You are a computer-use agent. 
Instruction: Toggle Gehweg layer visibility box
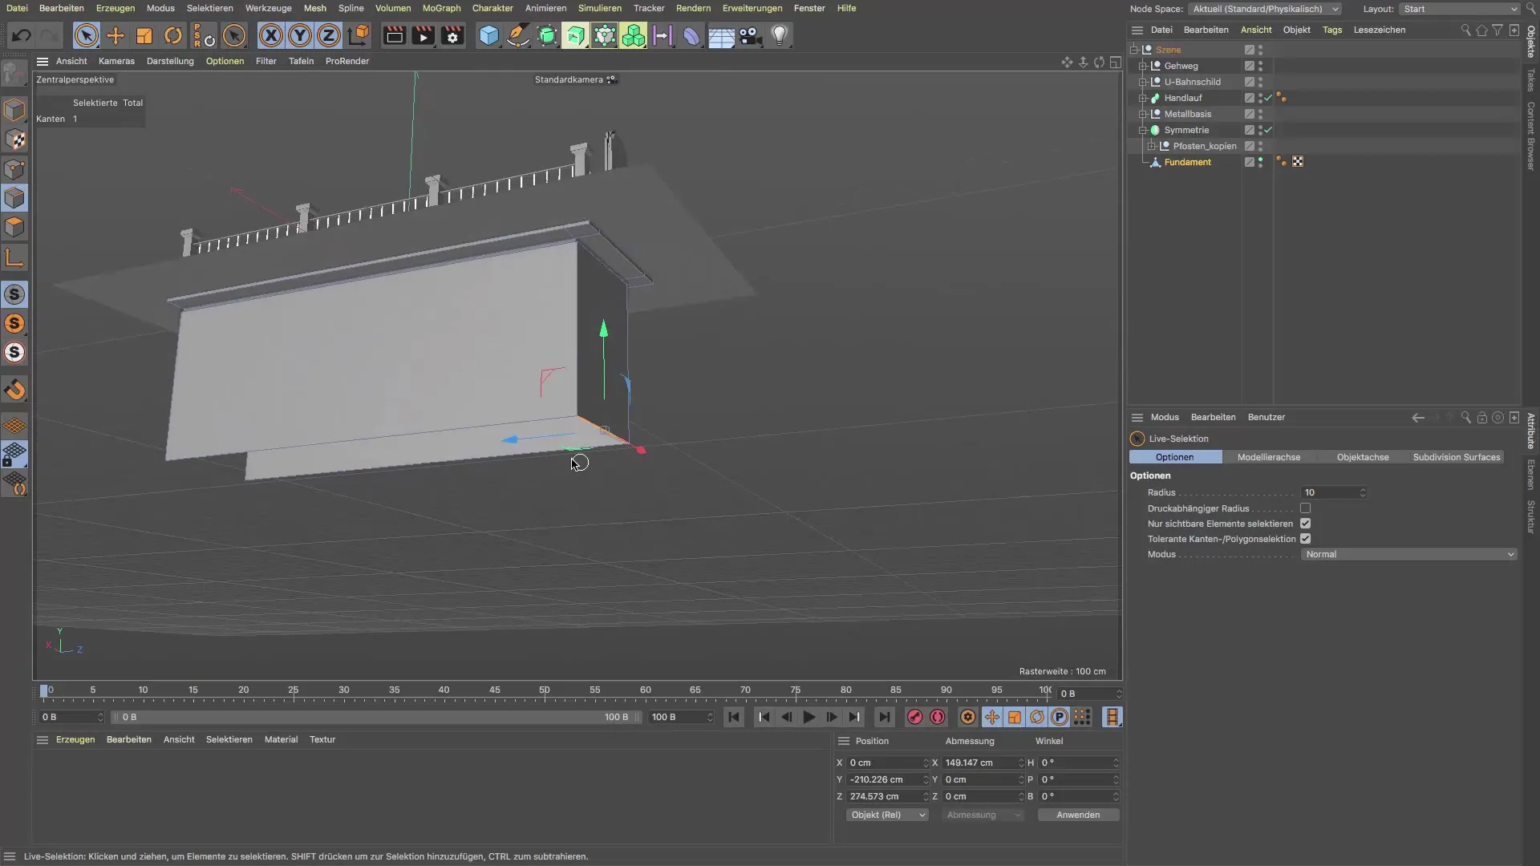pyautogui.click(x=1250, y=66)
